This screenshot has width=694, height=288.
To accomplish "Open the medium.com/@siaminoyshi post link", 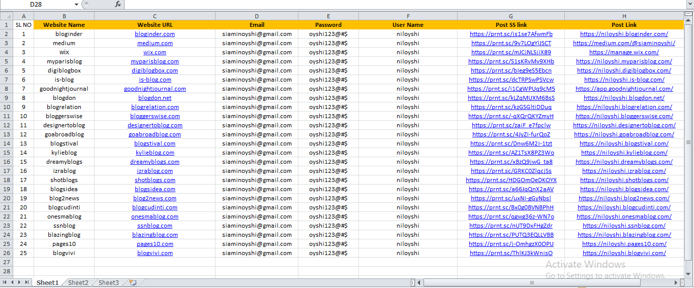I will [624, 43].
